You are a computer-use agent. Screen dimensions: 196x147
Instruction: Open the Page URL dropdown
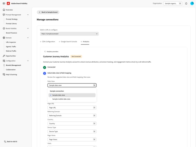pos(72,108)
